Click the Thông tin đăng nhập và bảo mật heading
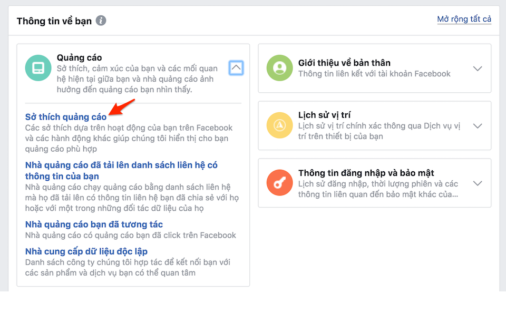506x313 pixels. pyautogui.click(x=366, y=173)
